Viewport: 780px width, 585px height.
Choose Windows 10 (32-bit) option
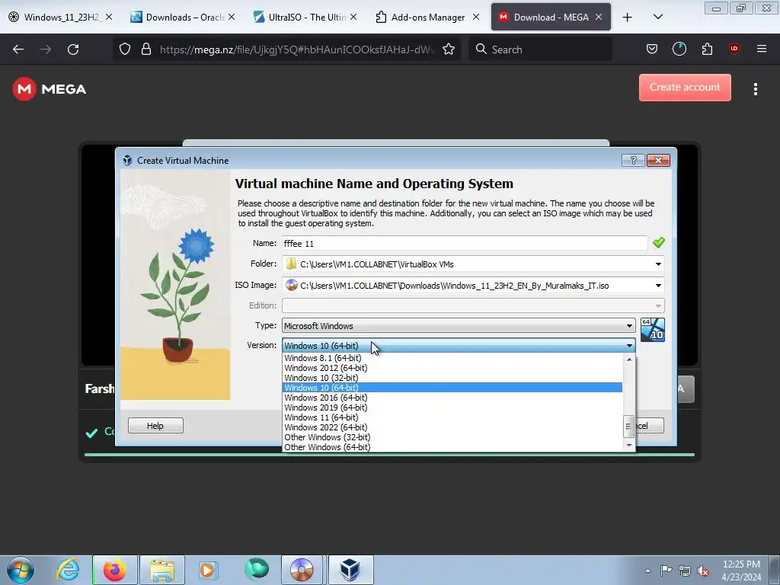pos(452,378)
